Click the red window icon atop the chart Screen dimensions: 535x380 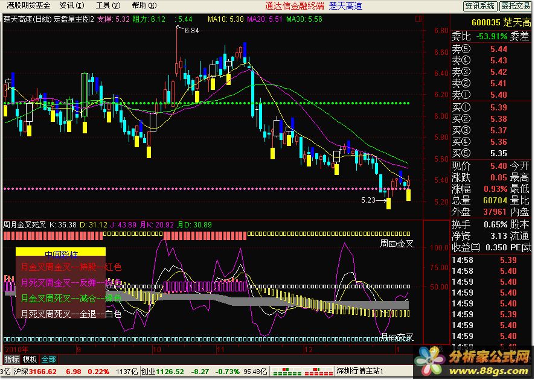(x=418, y=19)
